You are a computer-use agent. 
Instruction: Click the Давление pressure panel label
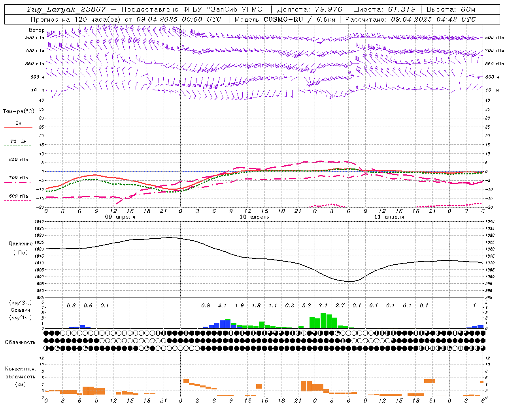(21, 244)
